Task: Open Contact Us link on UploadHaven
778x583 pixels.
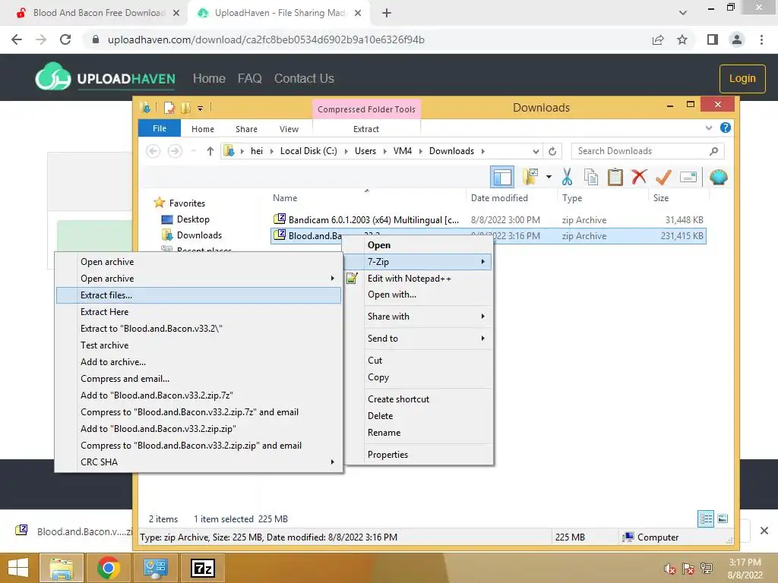Action: [304, 78]
